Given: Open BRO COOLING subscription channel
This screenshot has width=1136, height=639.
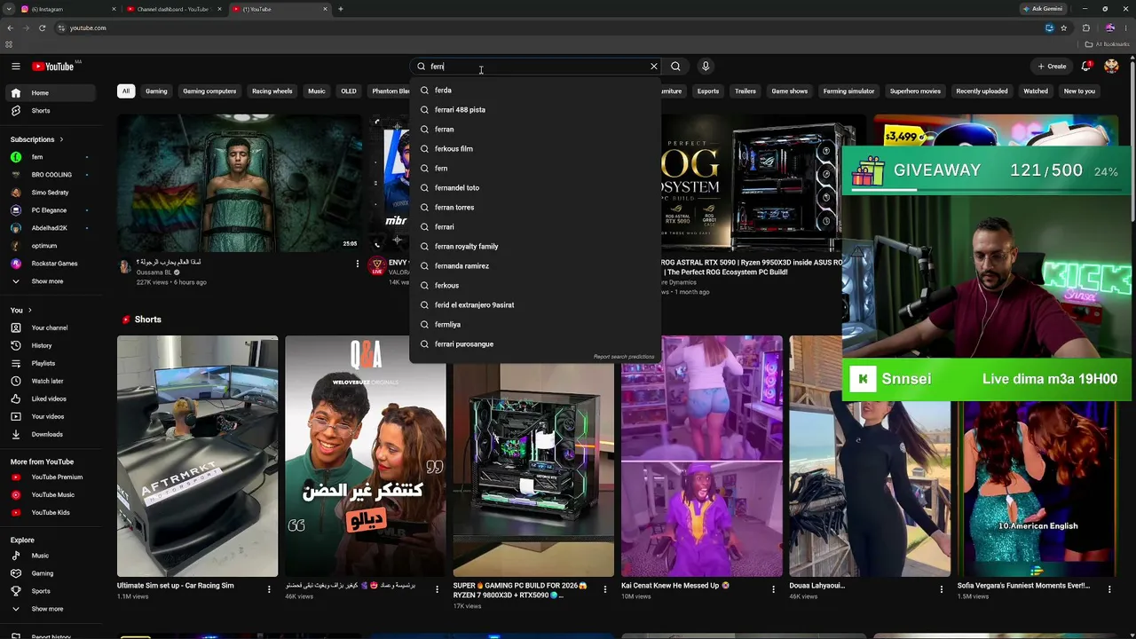Looking at the screenshot, I should pos(51,175).
